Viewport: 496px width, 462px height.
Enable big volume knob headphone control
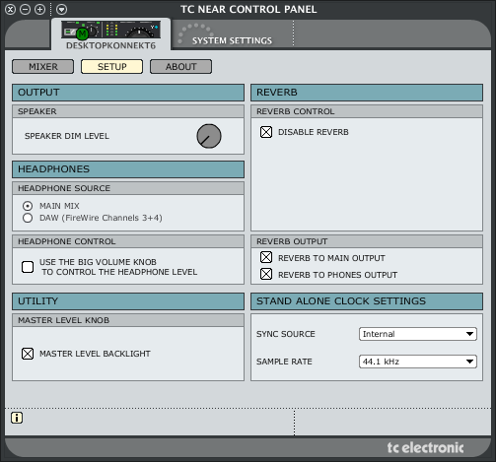coord(28,267)
